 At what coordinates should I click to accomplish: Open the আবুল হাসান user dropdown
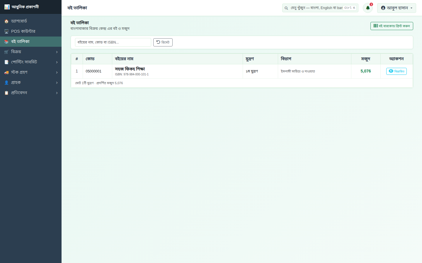coord(397,8)
